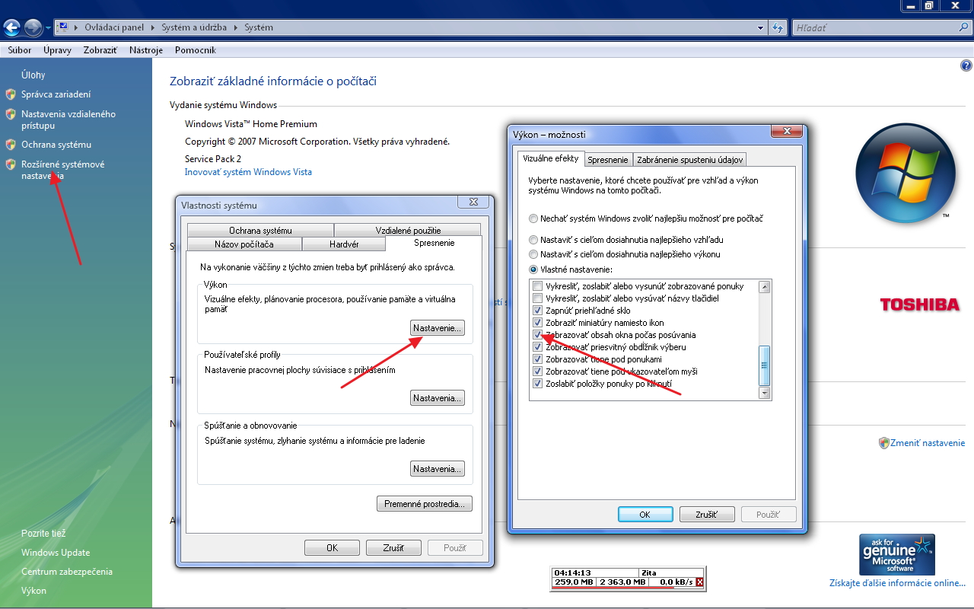Click Zrušiť in Výkon – možnosti dialog
The width and height of the screenshot is (974, 609).
coord(707,515)
